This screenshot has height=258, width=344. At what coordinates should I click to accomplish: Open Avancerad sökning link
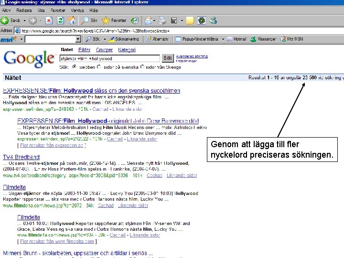(x=192, y=56)
